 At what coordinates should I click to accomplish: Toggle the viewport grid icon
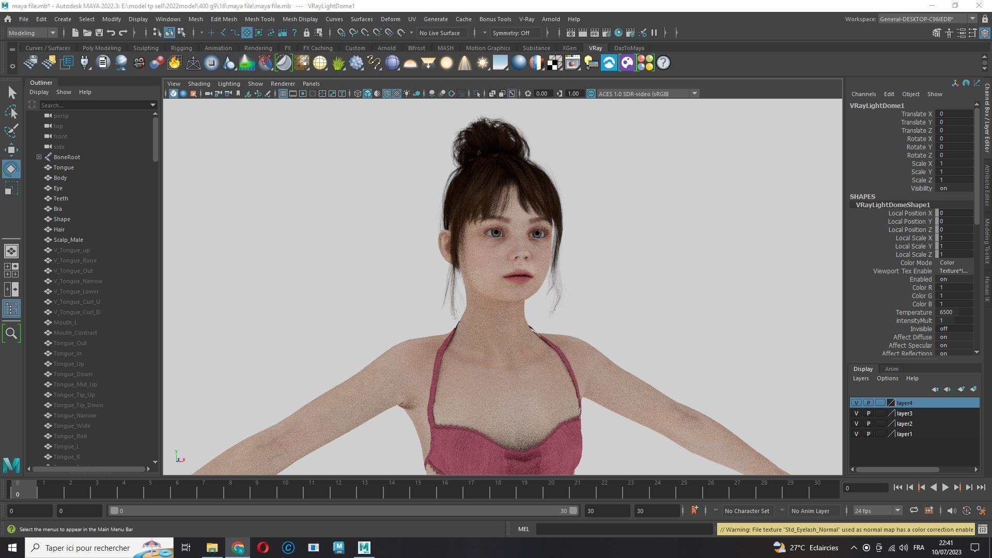click(283, 94)
